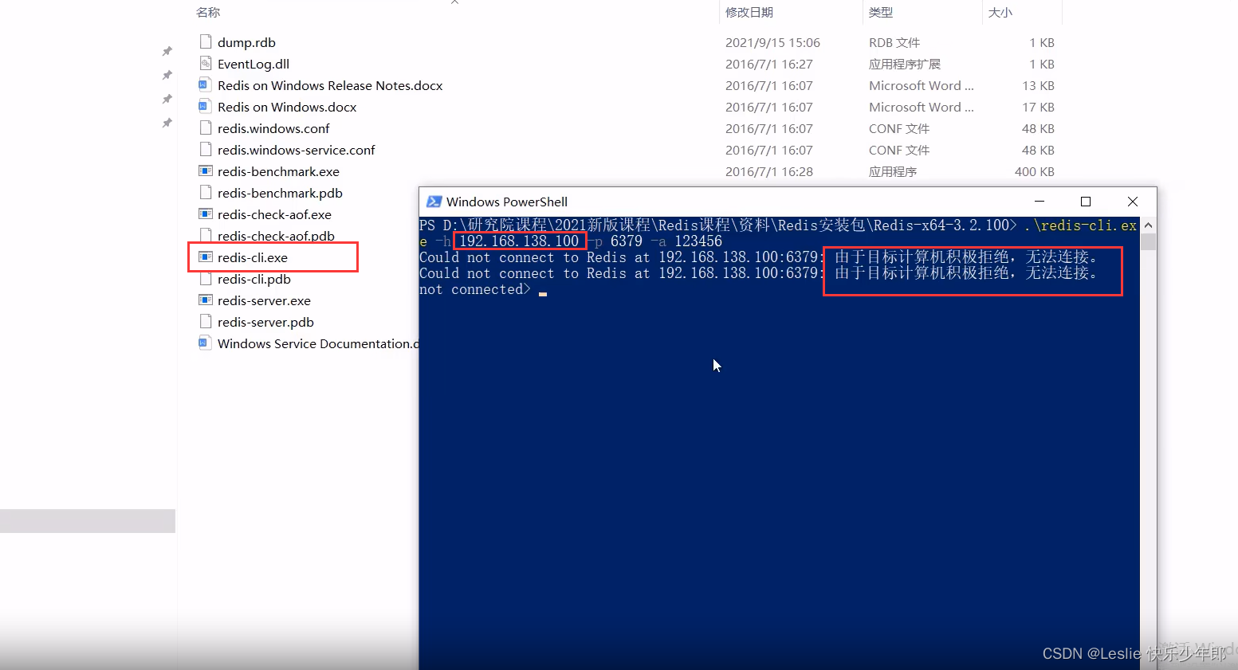Screen dimensions: 1238x670
Task: Click the date 2021/9/15 15:06 for dump.rdb
Action: click(772, 42)
